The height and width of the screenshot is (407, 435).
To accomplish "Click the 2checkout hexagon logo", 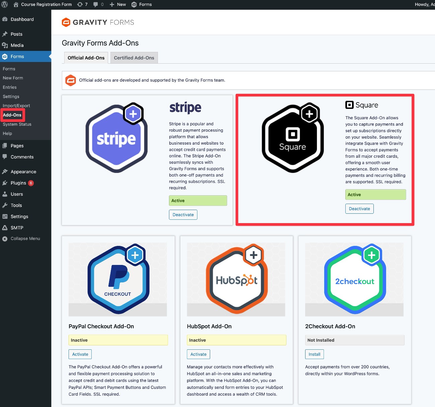I will click(x=355, y=279).
